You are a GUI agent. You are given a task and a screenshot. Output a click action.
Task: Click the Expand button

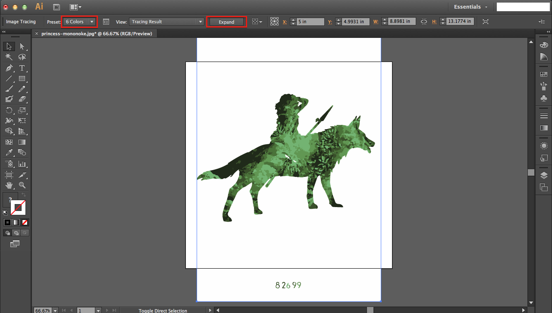pos(226,22)
